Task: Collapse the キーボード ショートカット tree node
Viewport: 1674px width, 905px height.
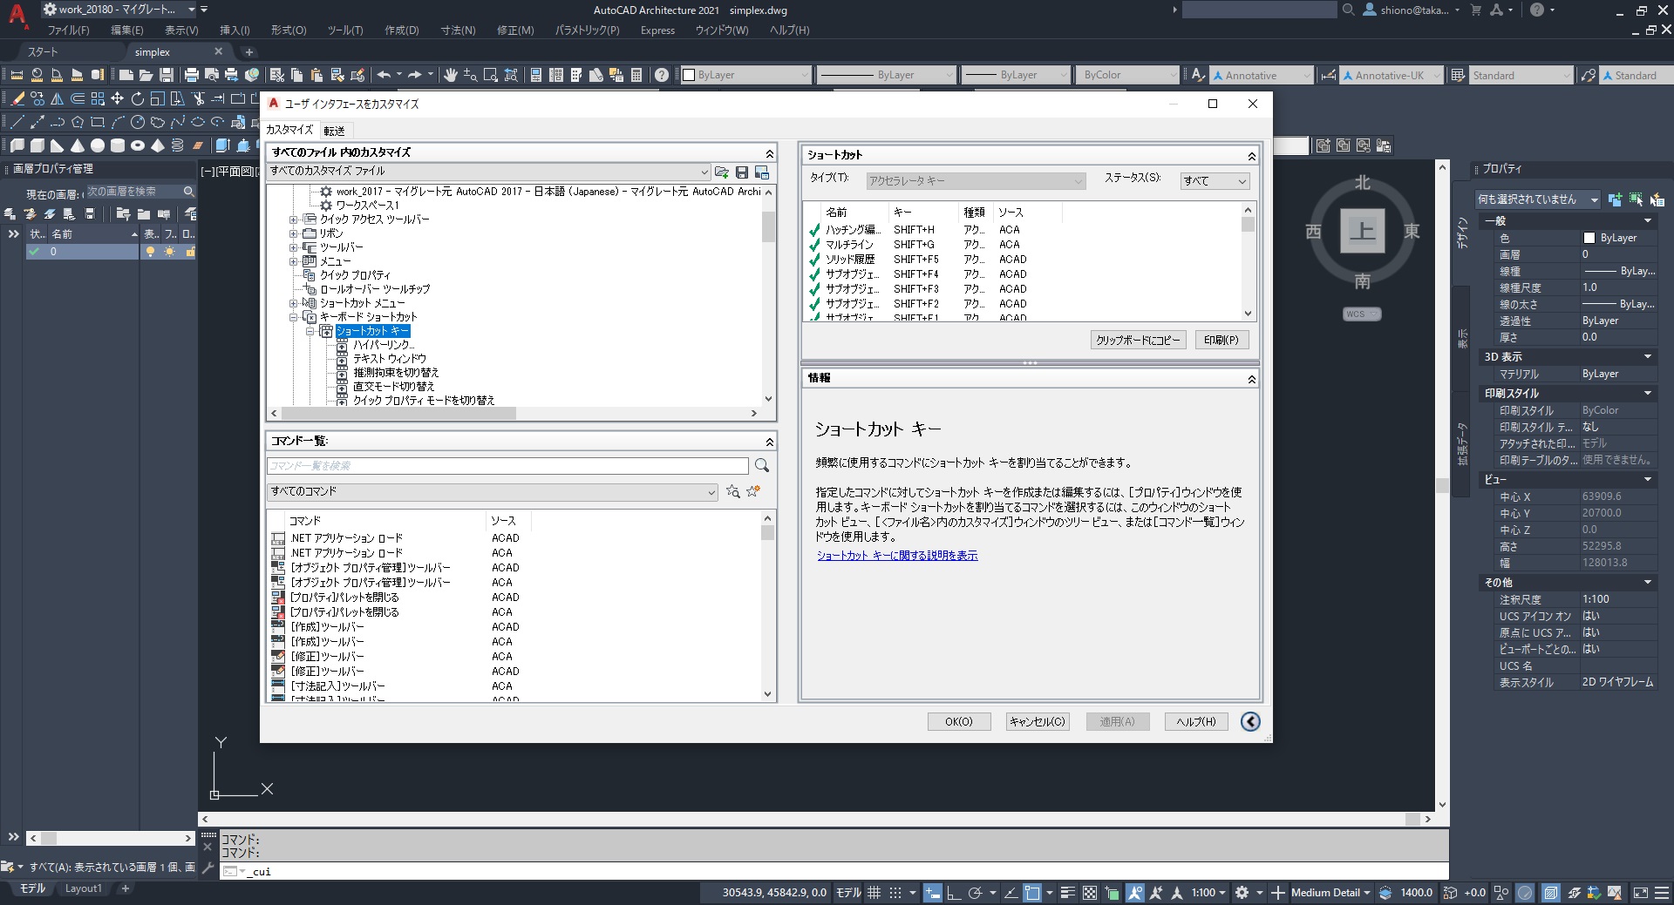Action: click(294, 317)
